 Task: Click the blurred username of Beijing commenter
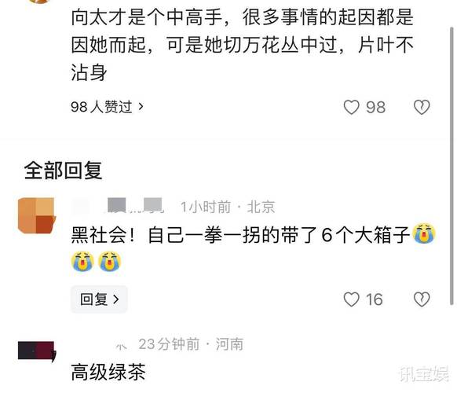click(x=117, y=206)
